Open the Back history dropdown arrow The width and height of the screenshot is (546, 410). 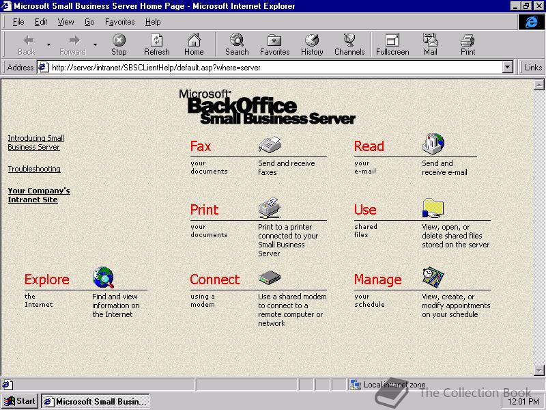[48, 44]
